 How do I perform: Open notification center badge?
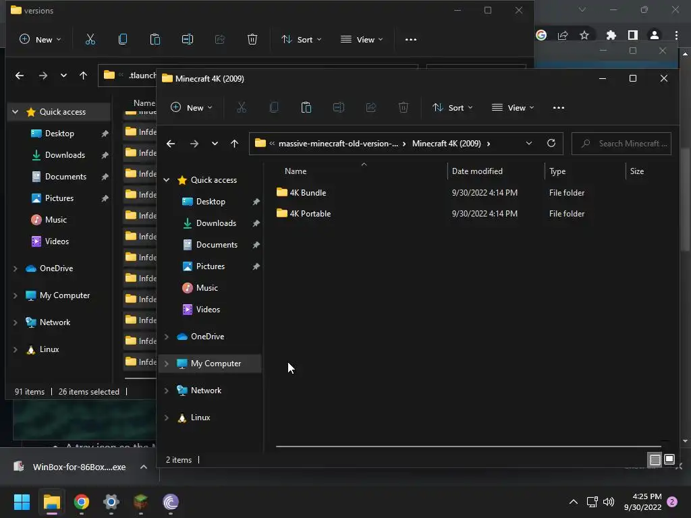672,502
